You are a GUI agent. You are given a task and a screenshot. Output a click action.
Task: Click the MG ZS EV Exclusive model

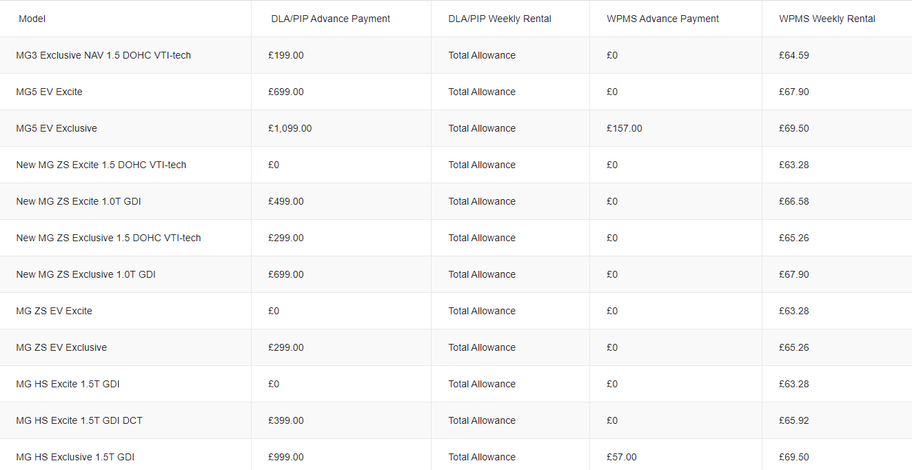[x=61, y=347]
